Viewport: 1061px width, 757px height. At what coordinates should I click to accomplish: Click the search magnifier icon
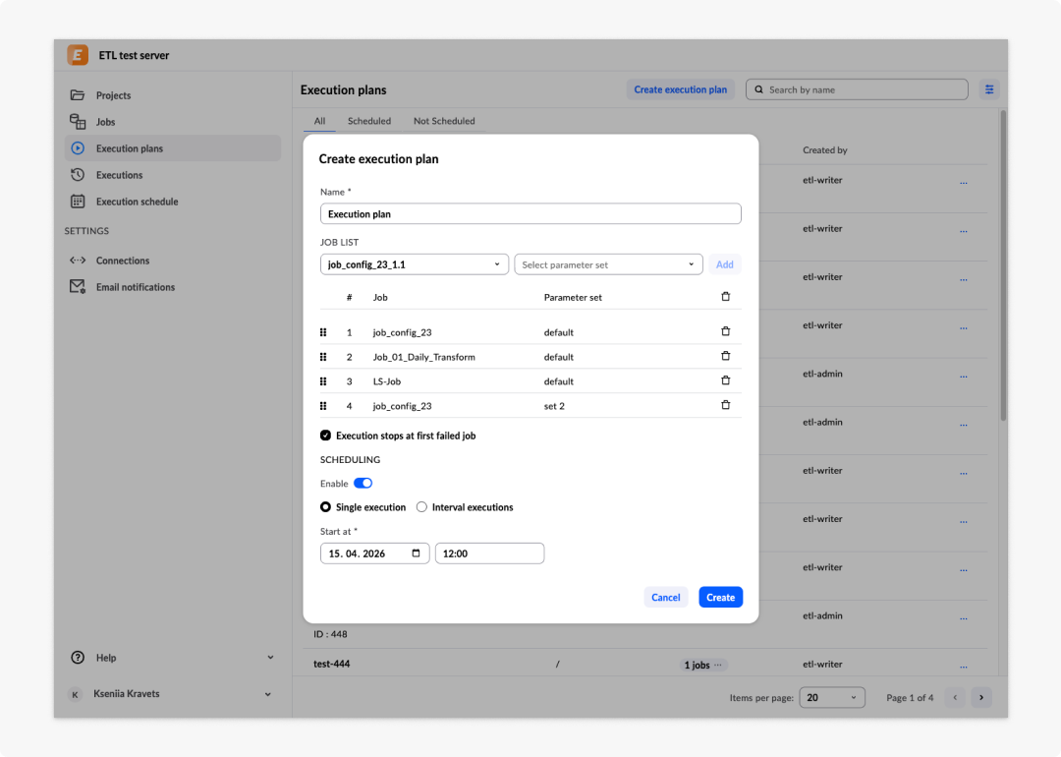point(759,89)
